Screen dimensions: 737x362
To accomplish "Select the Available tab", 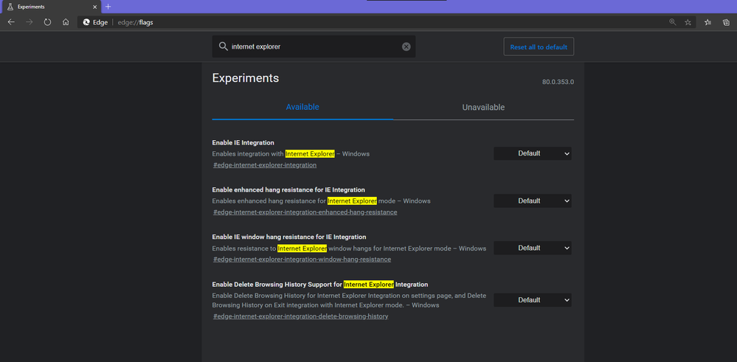I will (302, 107).
